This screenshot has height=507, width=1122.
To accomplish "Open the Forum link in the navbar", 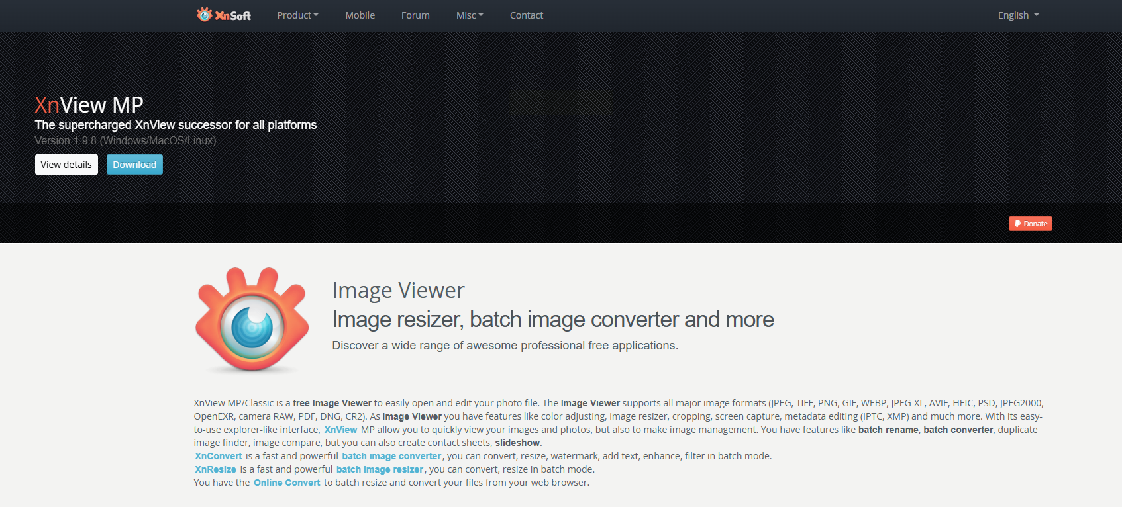I will (415, 15).
